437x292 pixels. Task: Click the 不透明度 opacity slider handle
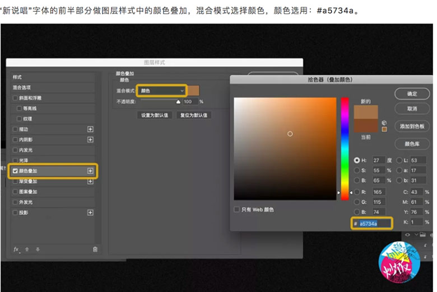pyautogui.click(x=178, y=101)
